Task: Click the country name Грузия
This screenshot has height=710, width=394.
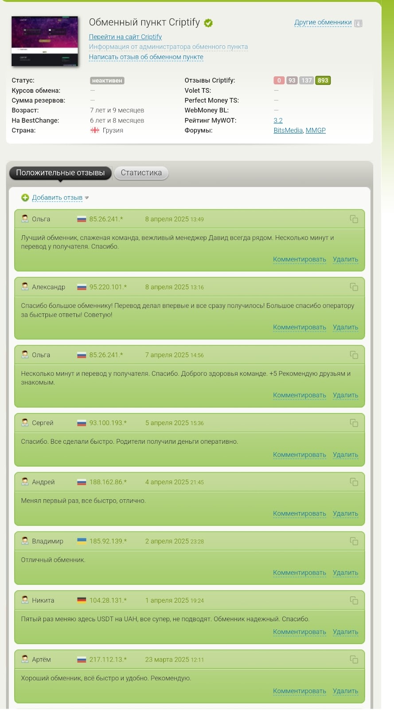Action: tap(113, 130)
